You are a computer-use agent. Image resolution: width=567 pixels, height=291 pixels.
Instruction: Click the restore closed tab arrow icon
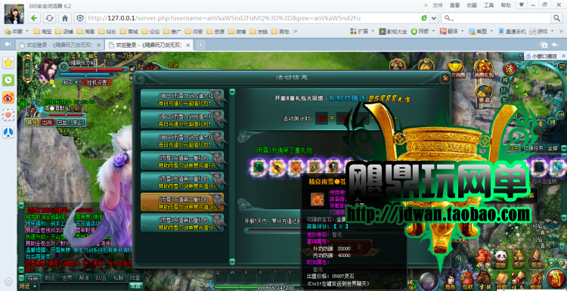555,45
